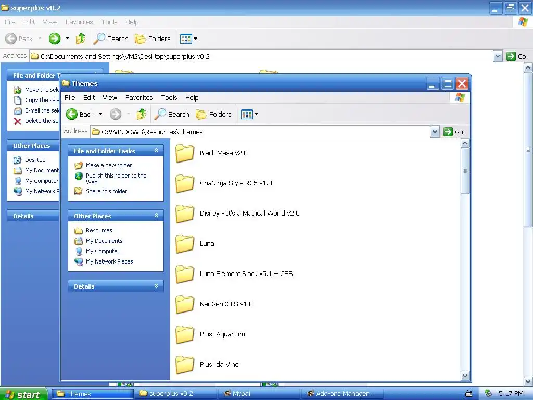Click Share this folder task

click(106, 192)
